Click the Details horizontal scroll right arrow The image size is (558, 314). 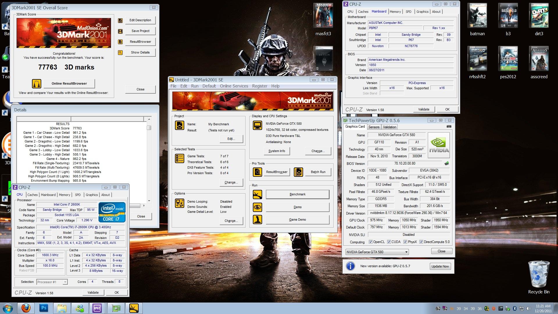(144, 206)
